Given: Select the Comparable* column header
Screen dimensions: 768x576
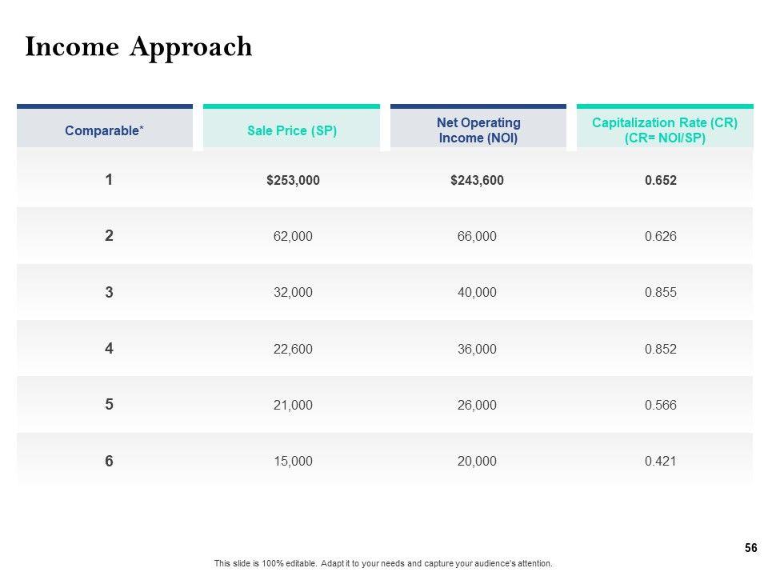Looking at the screenshot, I should pyautogui.click(x=105, y=130).
